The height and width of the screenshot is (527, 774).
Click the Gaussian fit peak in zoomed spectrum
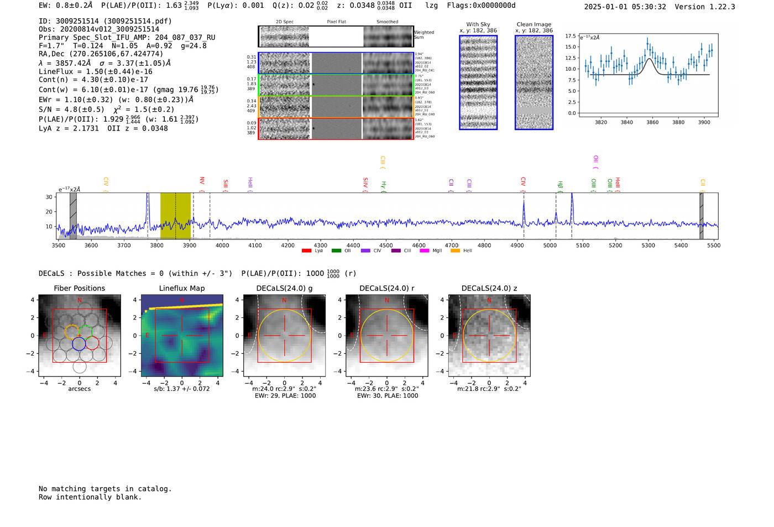point(650,59)
